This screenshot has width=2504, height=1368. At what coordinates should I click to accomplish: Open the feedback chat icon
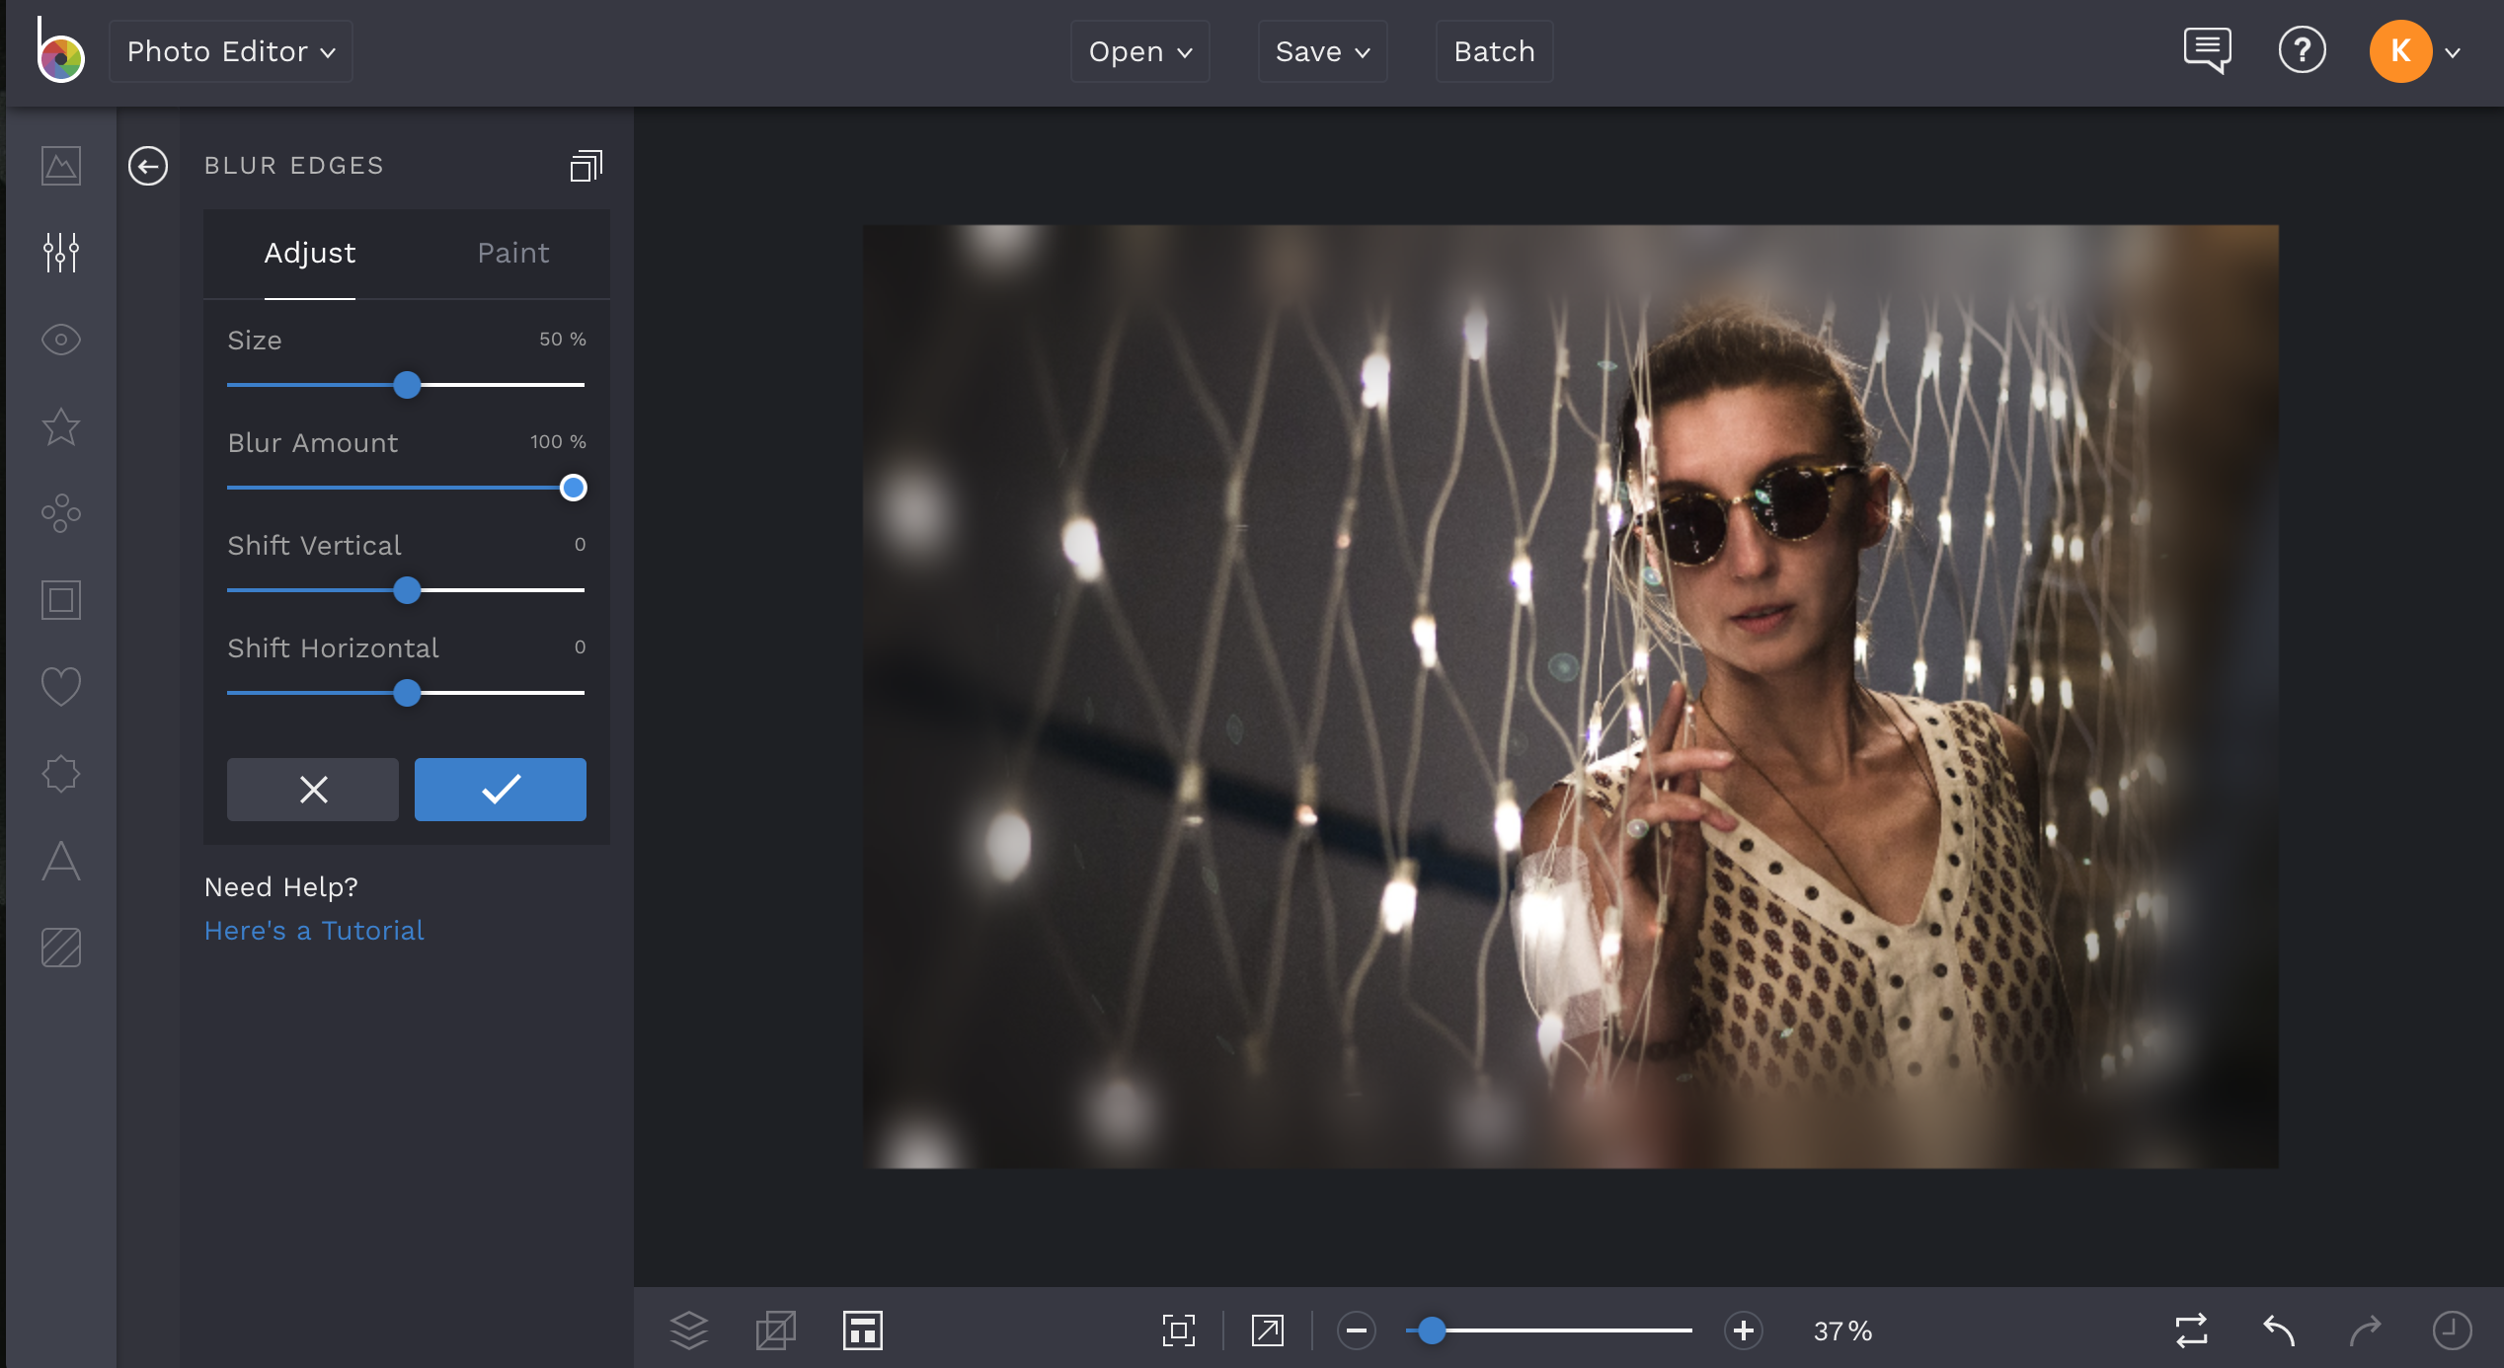[2207, 50]
